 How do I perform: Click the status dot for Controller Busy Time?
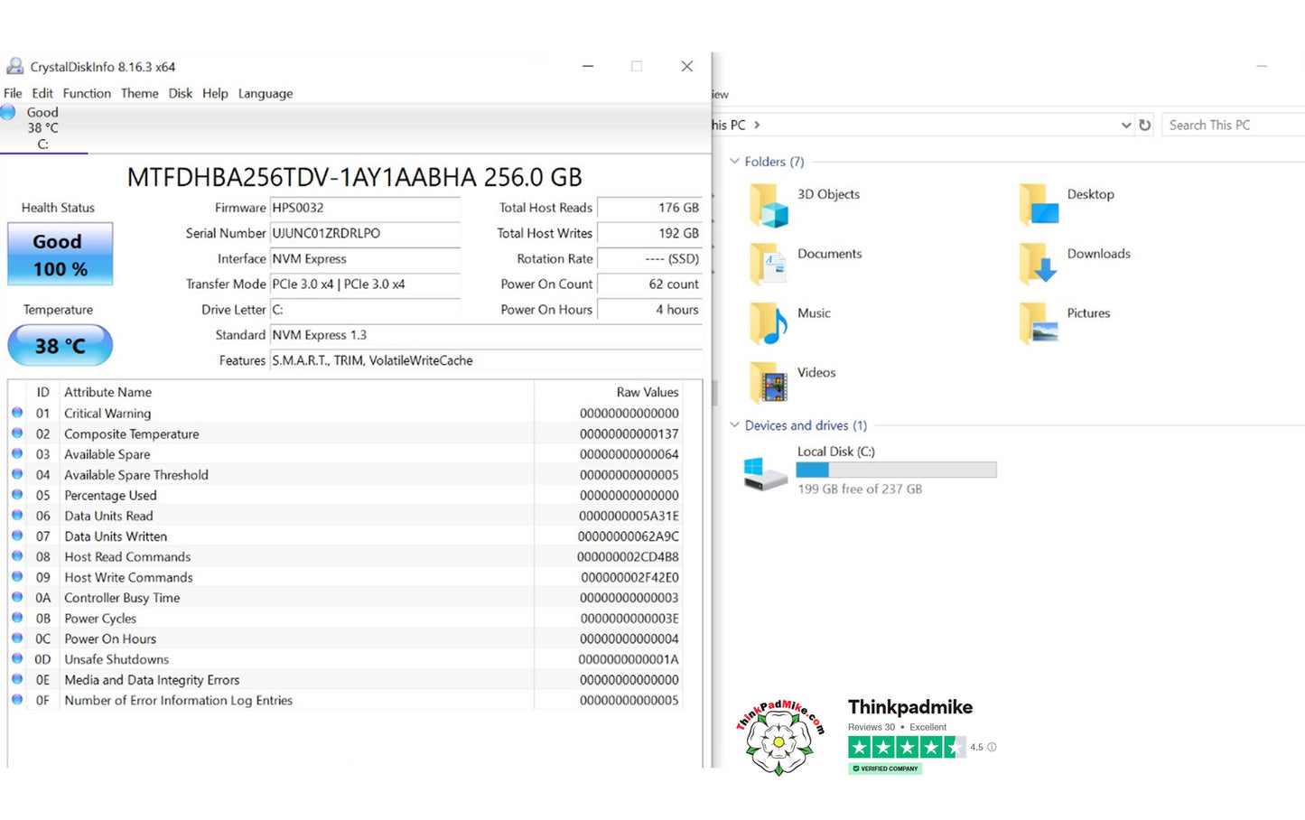17,597
